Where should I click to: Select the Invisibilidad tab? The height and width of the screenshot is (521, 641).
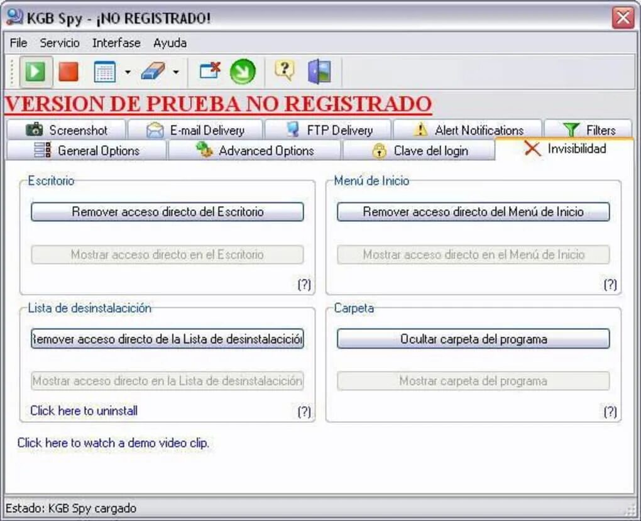[x=564, y=149]
